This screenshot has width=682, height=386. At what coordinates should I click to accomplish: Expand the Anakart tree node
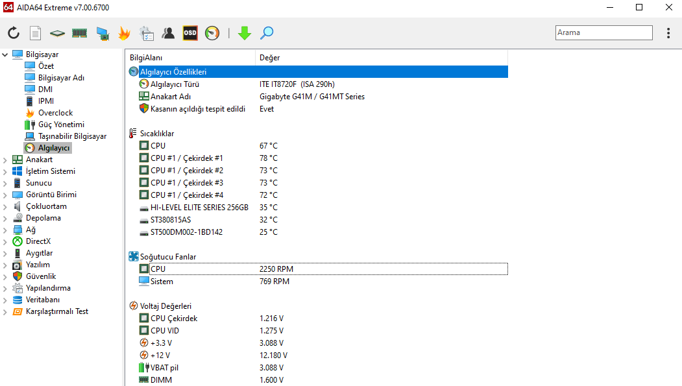[x=5, y=160]
